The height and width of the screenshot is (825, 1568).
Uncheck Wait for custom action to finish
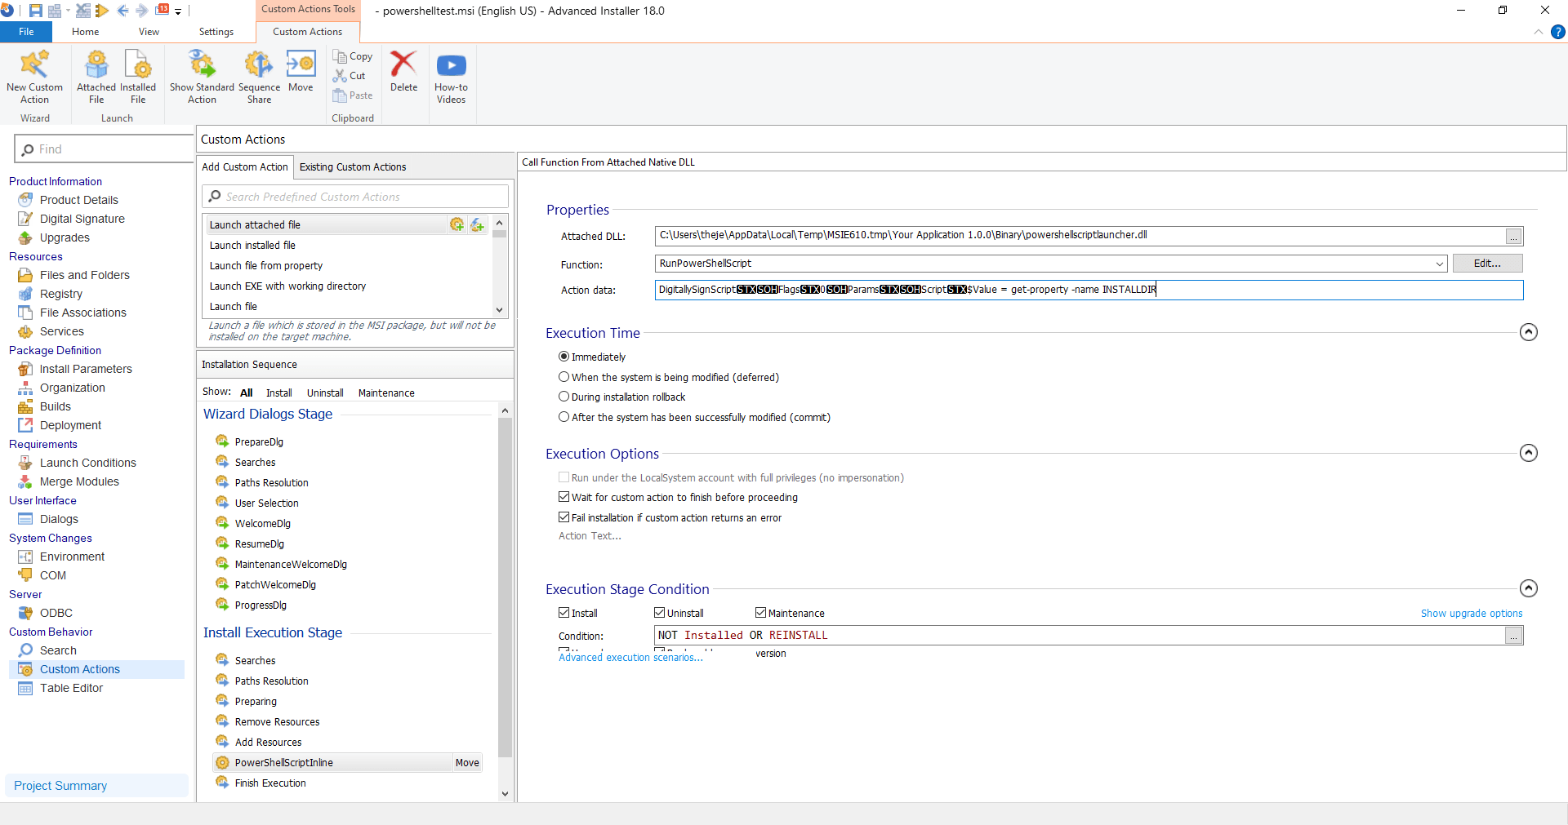pos(563,497)
